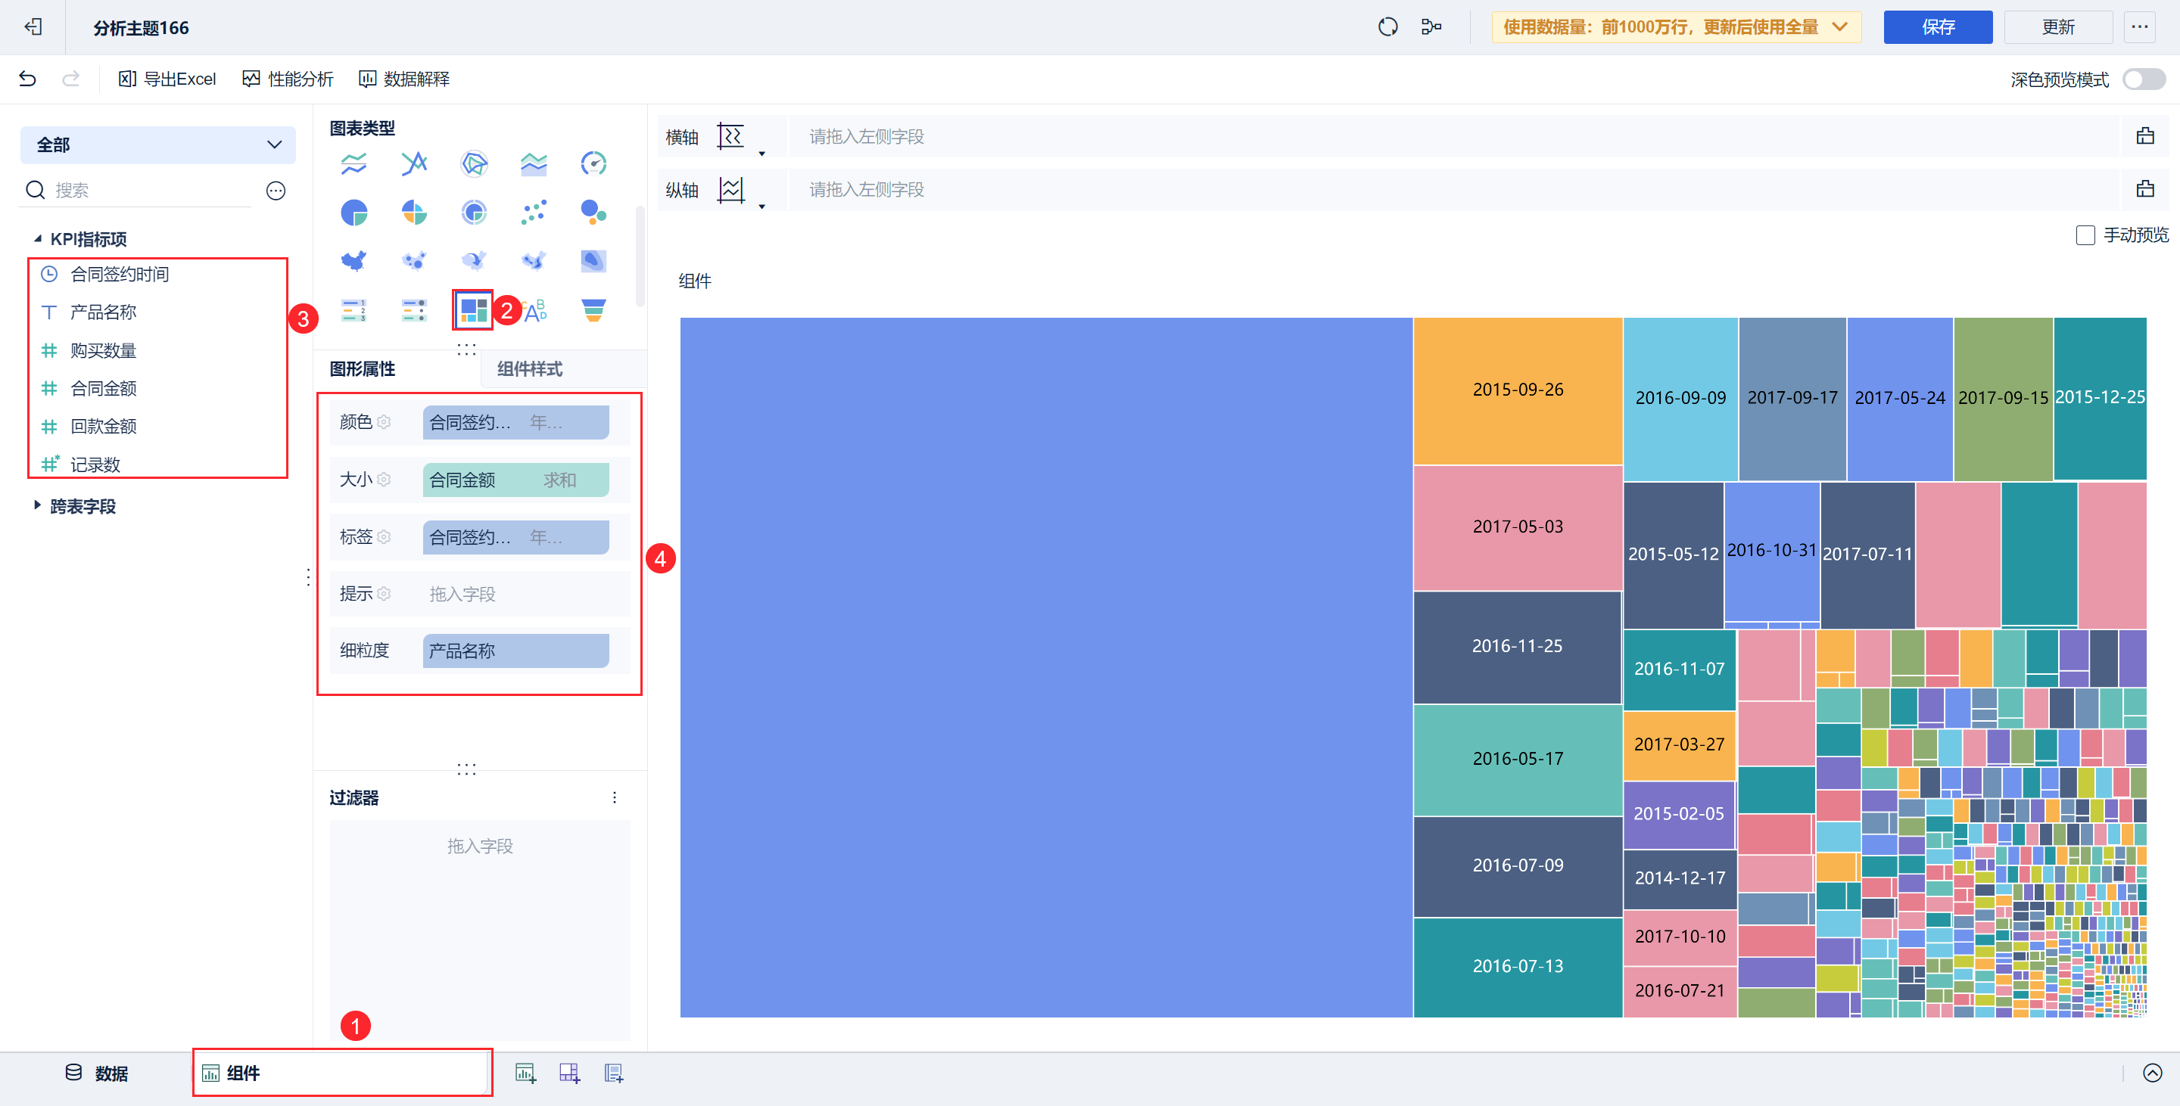Enable the manual preview checkbox

[2085, 235]
